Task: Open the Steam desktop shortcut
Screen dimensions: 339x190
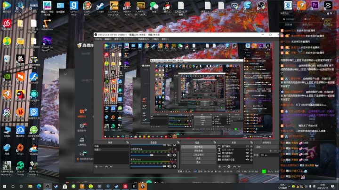Action: coord(100,7)
